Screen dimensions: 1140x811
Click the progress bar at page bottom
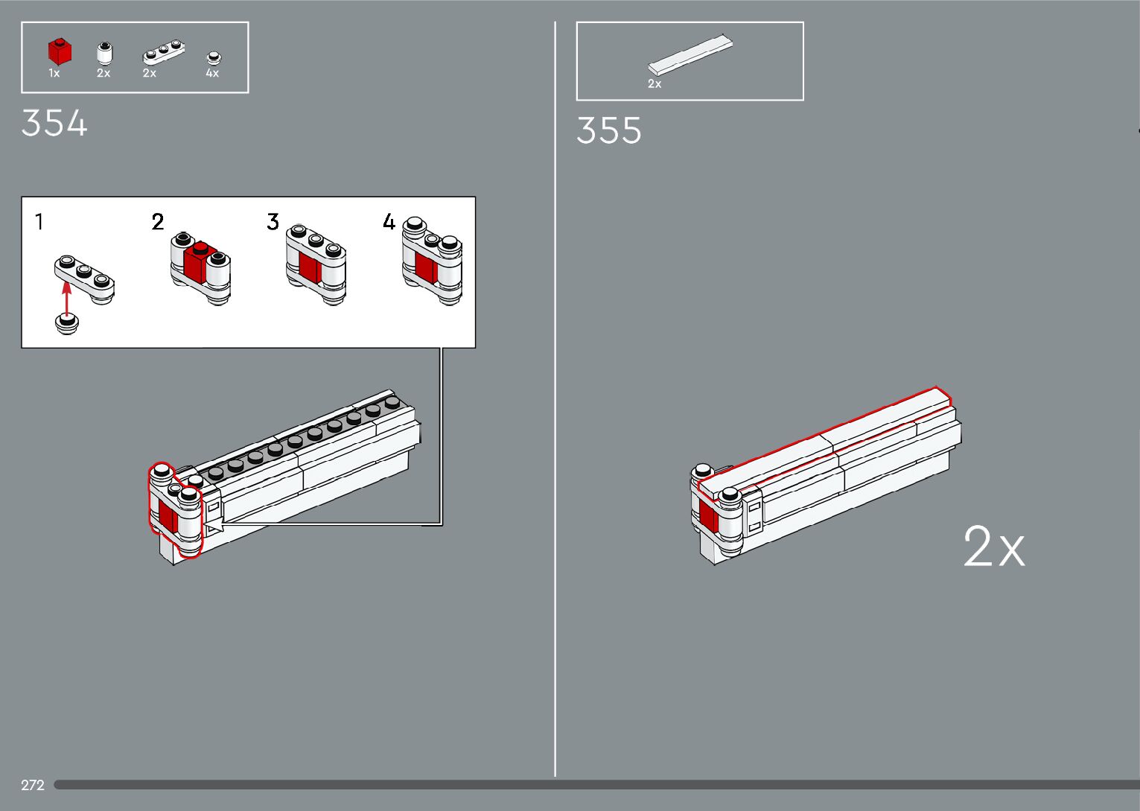[x=596, y=784]
